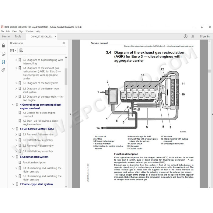Screen dimensions: 213x213
Task: Close the Bookmarks panel
Action: click(64, 43)
